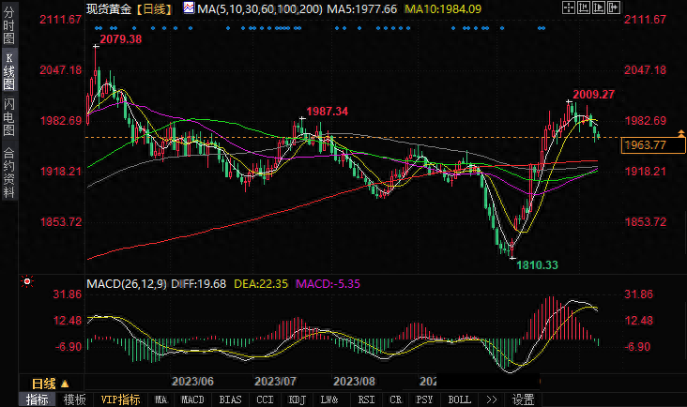Viewport: 687px width, 407px height.
Task: Select the BOLL indicator
Action: [x=460, y=399]
